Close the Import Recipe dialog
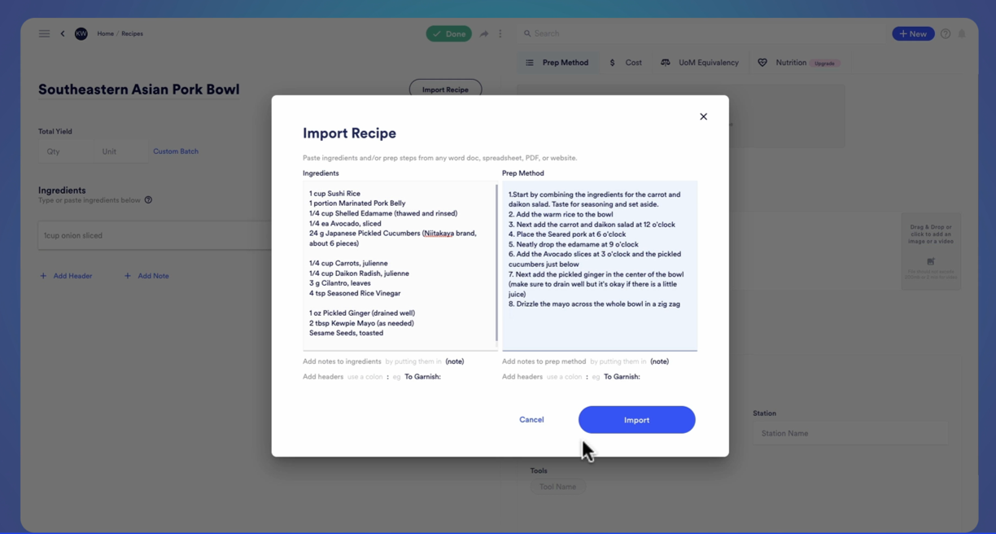 tap(703, 116)
